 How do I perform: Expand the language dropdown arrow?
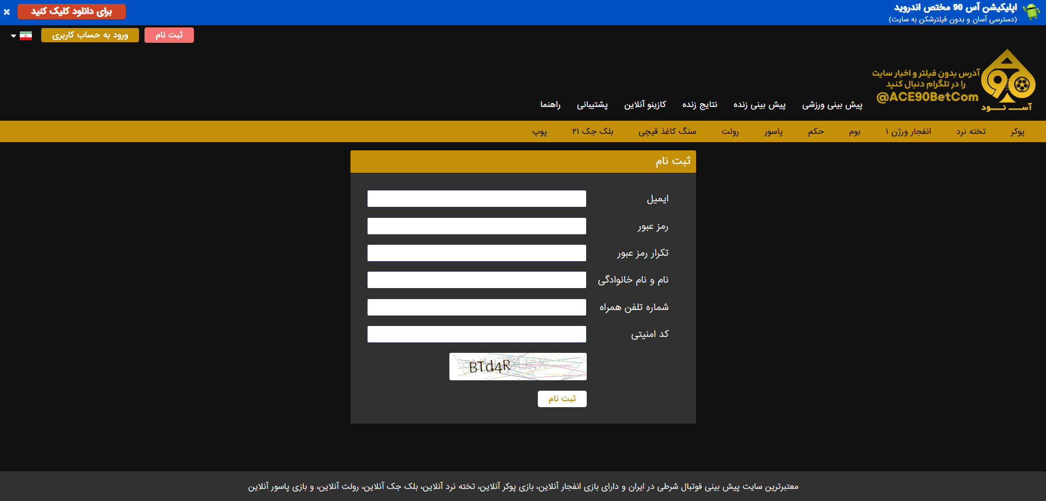coord(14,36)
